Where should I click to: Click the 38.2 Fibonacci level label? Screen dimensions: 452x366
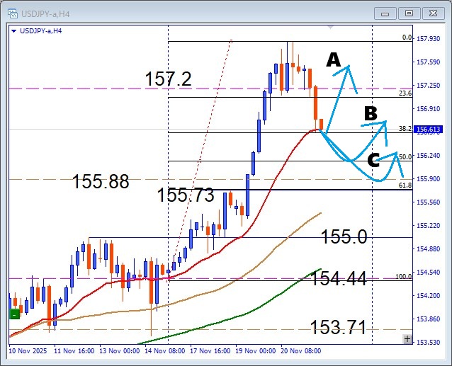click(405, 129)
